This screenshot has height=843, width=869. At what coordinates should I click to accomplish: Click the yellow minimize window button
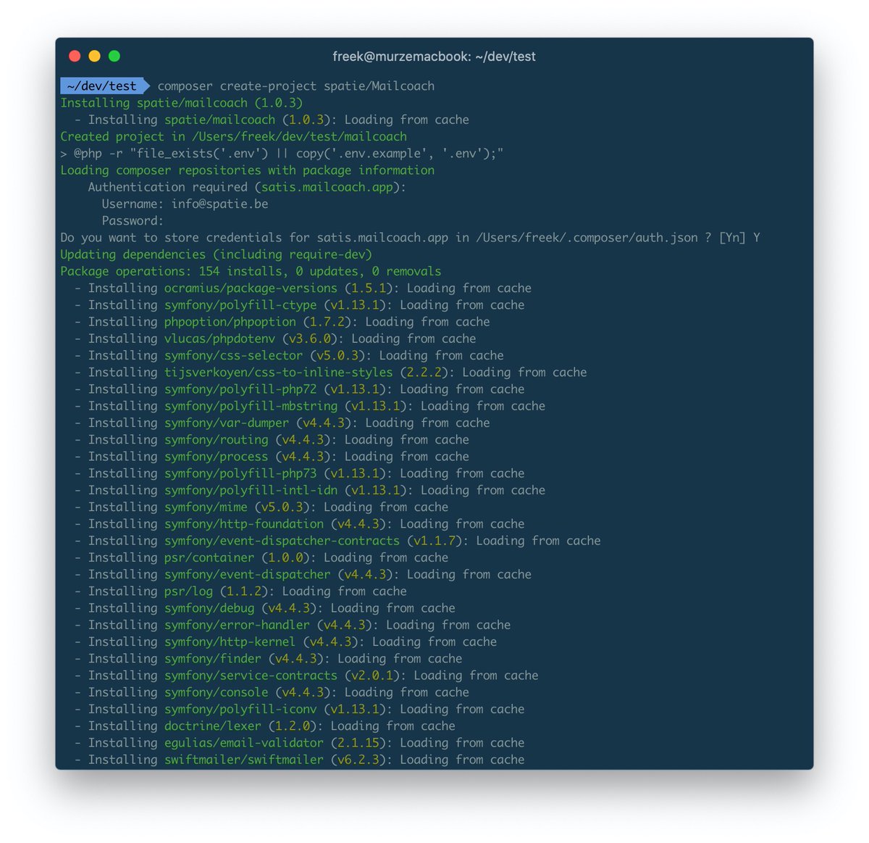click(94, 56)
